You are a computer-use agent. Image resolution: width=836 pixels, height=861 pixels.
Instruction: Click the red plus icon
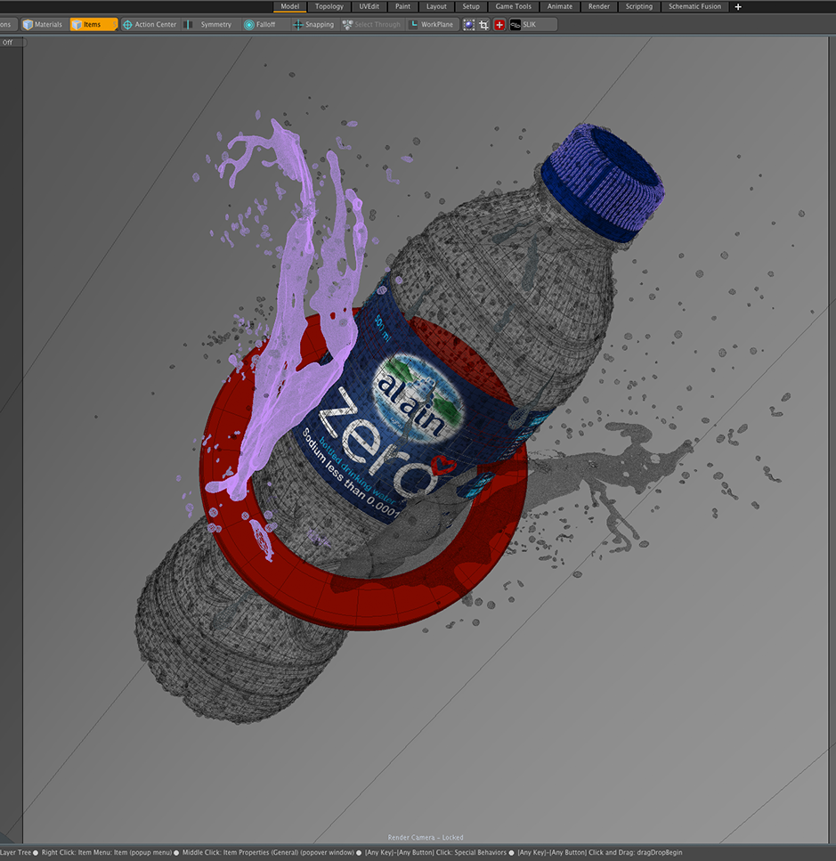pos(499,25)
